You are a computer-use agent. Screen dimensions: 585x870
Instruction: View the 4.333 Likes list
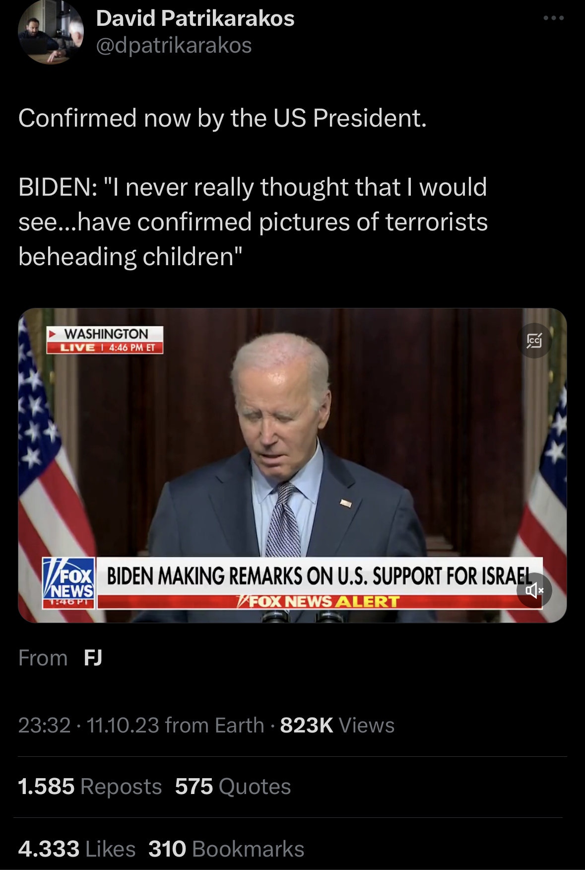pyautogui.click(x=77, y=849)
